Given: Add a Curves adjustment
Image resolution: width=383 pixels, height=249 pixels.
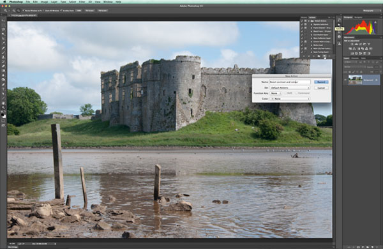Looking at the screenshot, I should click(x=360, y=44).
